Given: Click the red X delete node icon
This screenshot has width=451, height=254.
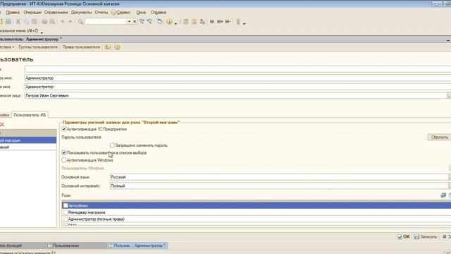Looking at the screenshot, I should [x=2, y=124].
